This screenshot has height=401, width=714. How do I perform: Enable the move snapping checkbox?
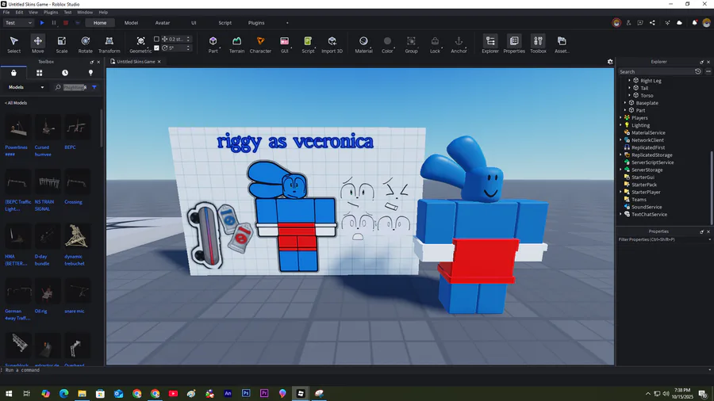[x=156, y=39]
